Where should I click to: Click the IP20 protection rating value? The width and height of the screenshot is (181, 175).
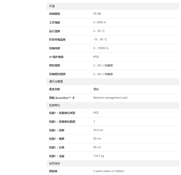pos(96,57)
